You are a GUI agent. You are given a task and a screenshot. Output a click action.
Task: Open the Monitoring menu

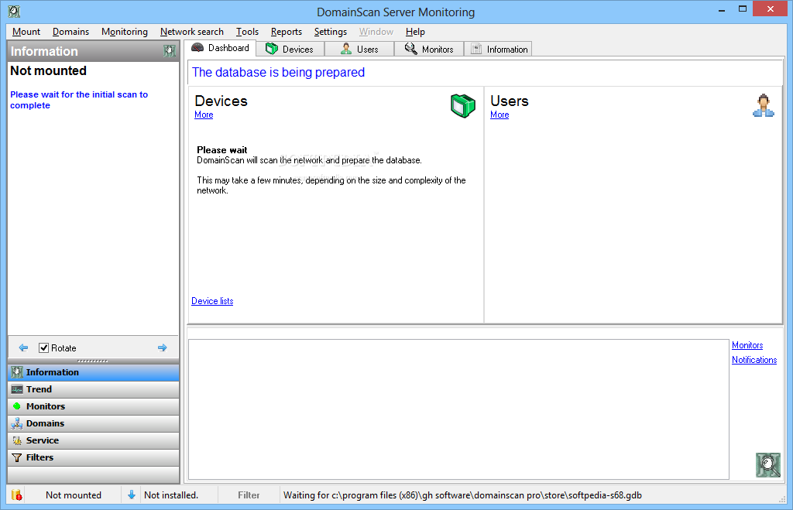coord(125,31)
